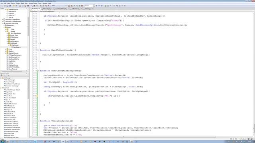Viewport: 255px width, 143px height.
Task: Select MusicTester.js in solution tree
Action: click(13, 69)
